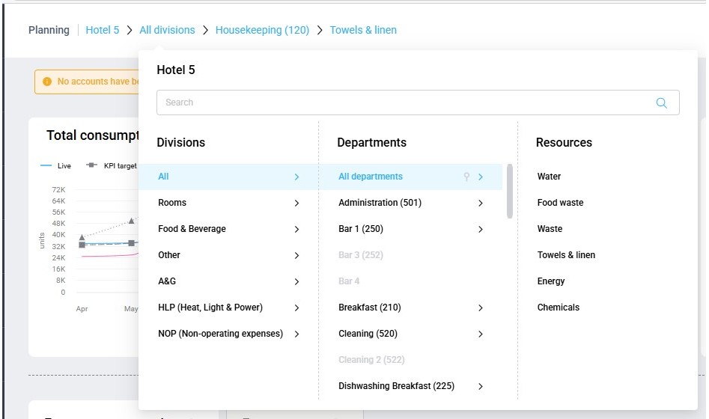The width and height of the screenshot is (709, 419).
Task: Click the Departments list scrollbar
Action: 510,192
